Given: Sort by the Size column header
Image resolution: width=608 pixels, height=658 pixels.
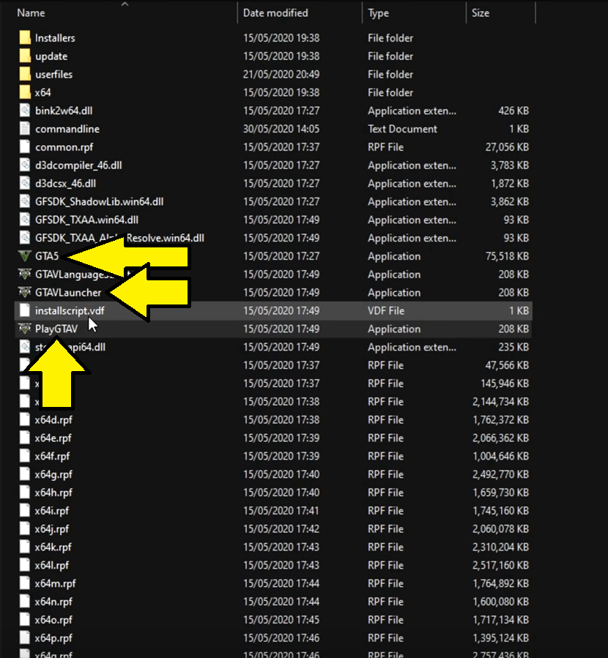Looking at the screenshot, I should pos(481,13).
